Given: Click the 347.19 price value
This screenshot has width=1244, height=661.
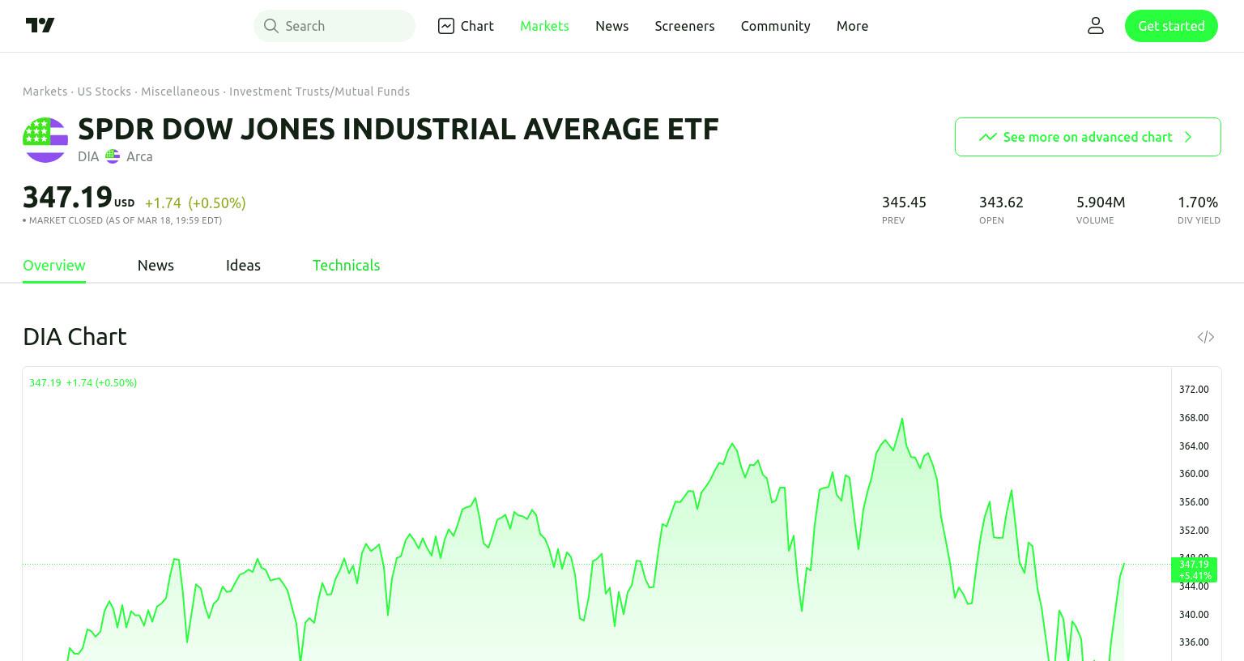Looking at the screenshot, I should coord(67,197).
